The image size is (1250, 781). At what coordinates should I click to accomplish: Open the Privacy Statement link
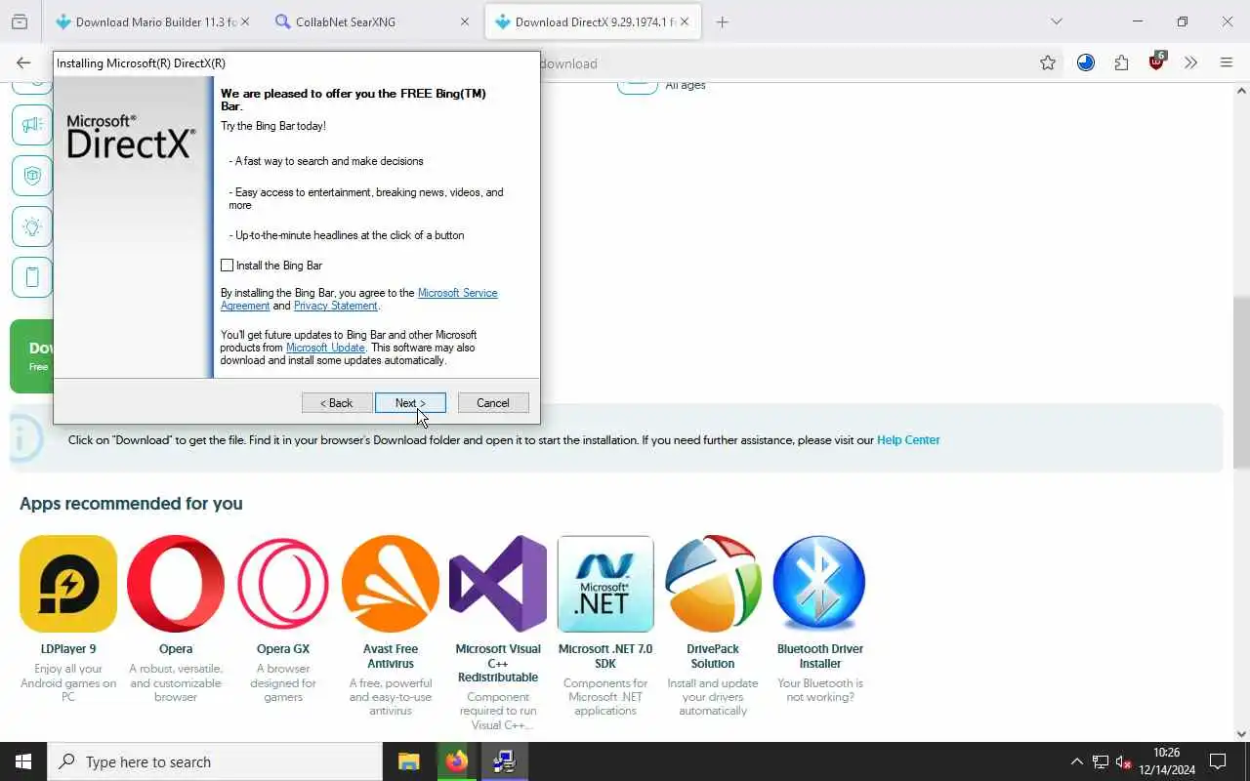335,306
